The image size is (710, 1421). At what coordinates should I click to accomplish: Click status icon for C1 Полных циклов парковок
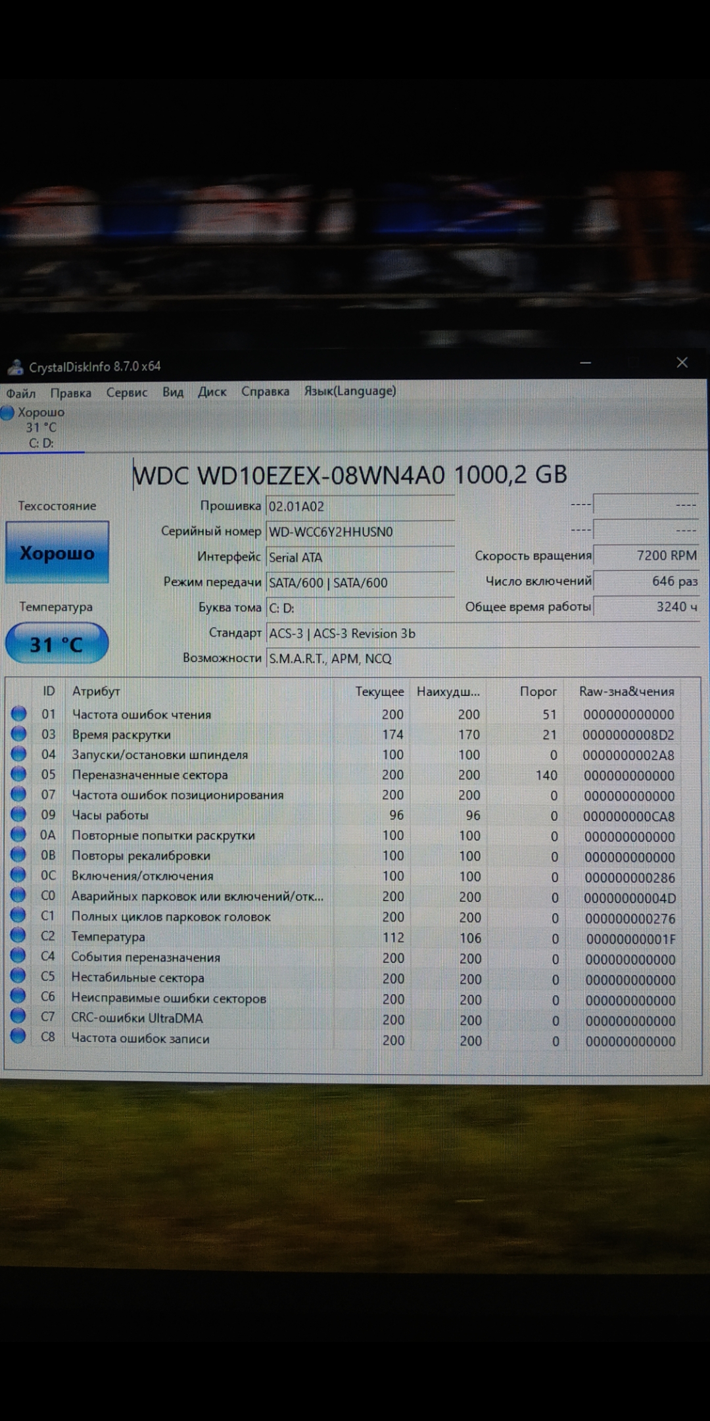tap(18, 914)
